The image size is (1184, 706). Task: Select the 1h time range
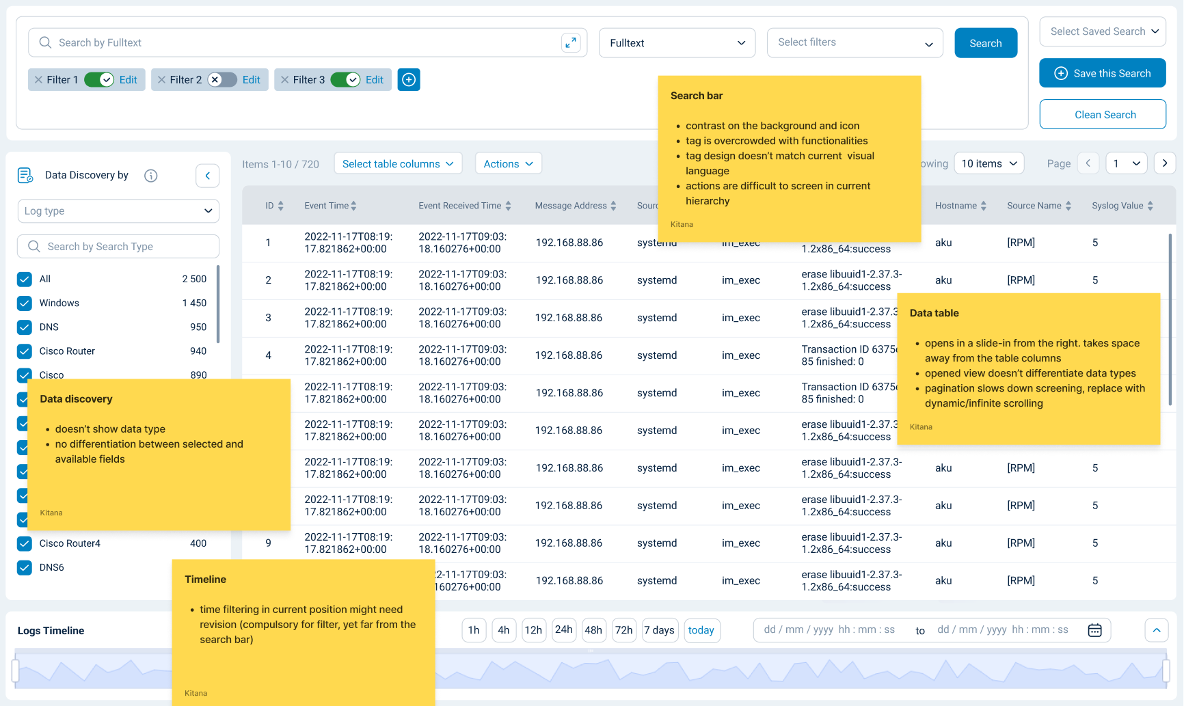[x=474, y=630]
